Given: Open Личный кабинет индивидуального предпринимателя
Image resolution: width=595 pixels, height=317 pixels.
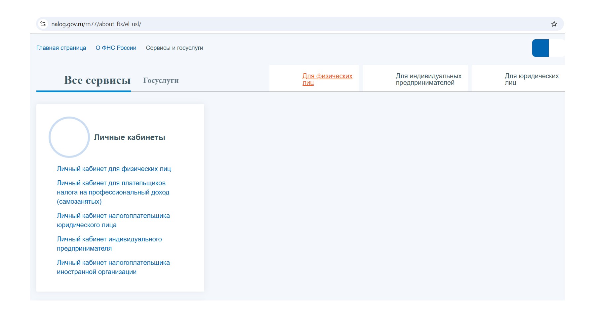Looking at the screenshot, I should 109,244.
